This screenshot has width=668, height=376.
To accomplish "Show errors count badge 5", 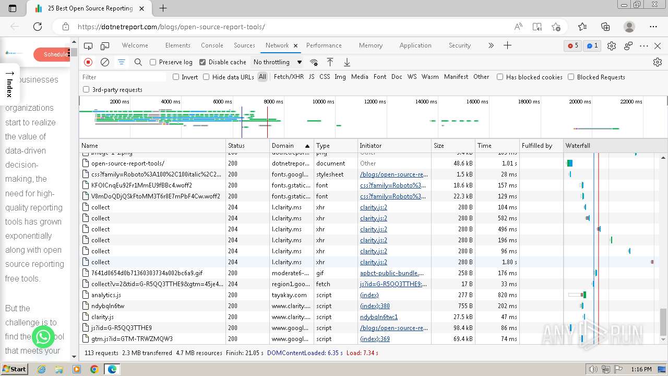I will (x=572, y=46).
